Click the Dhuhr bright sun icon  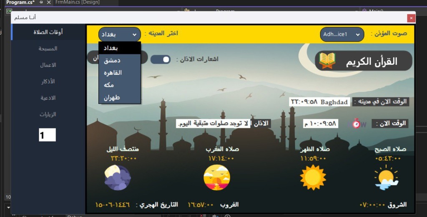click(x=313, y=178)
